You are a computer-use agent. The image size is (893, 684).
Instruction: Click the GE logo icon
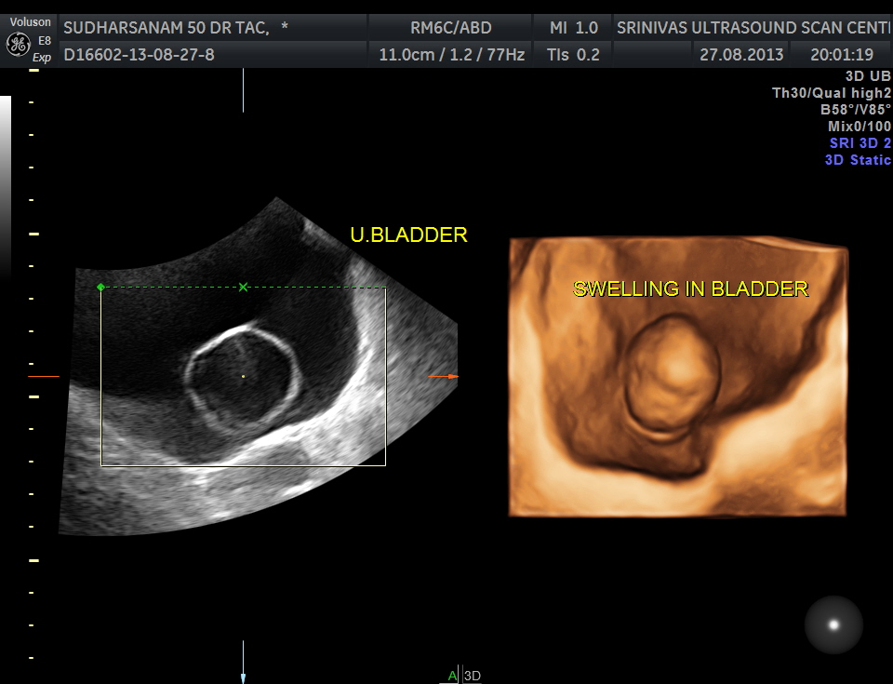click(x=17, y=43)
